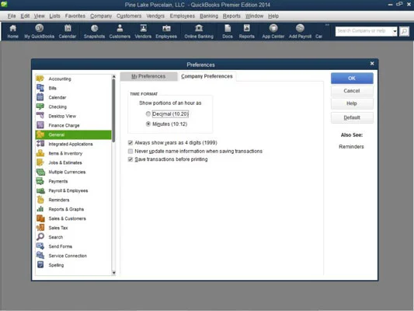Select Reminders in the preferences list
This screenshot has width=414, height=311.
tap(73, 200)
